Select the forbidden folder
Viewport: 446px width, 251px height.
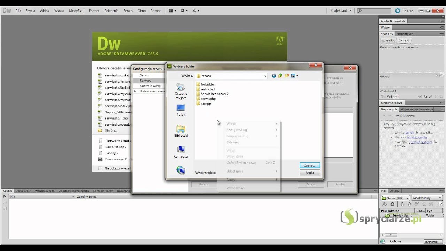[206, 84]
